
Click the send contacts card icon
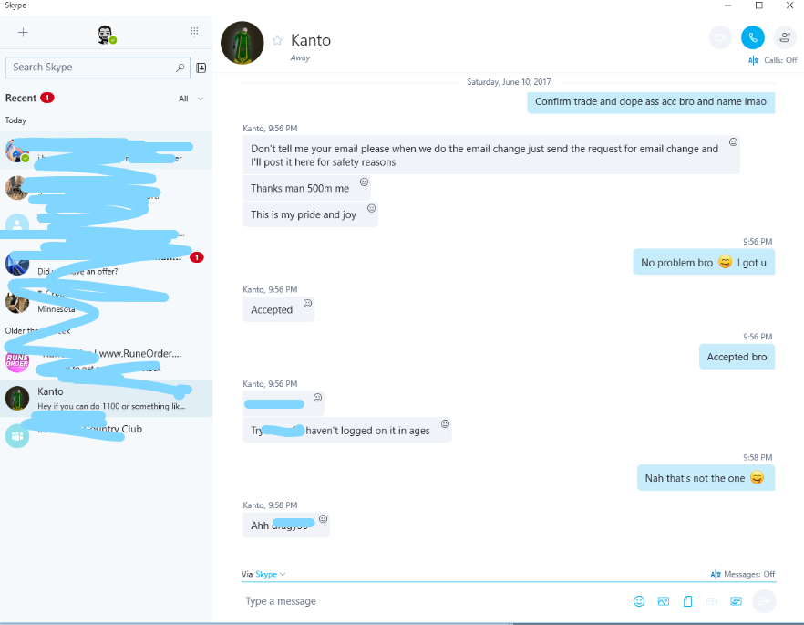pyautogui.click(x=736, y=601)
